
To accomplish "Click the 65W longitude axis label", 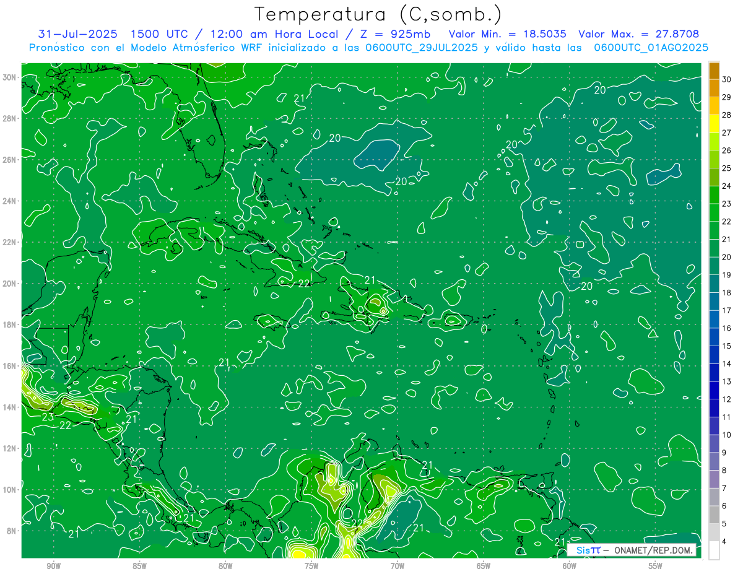I will 484,567.
